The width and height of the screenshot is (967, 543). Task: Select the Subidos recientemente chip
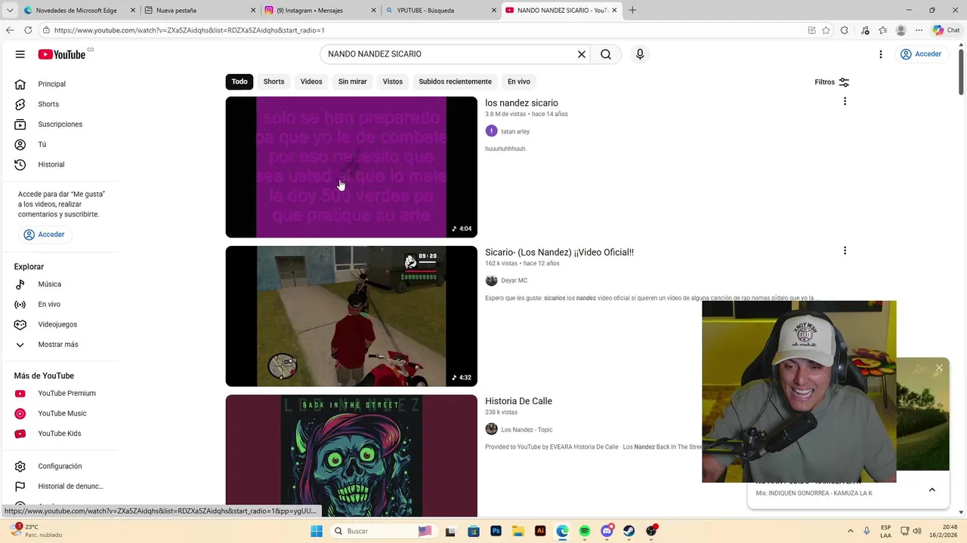[455, 81]
